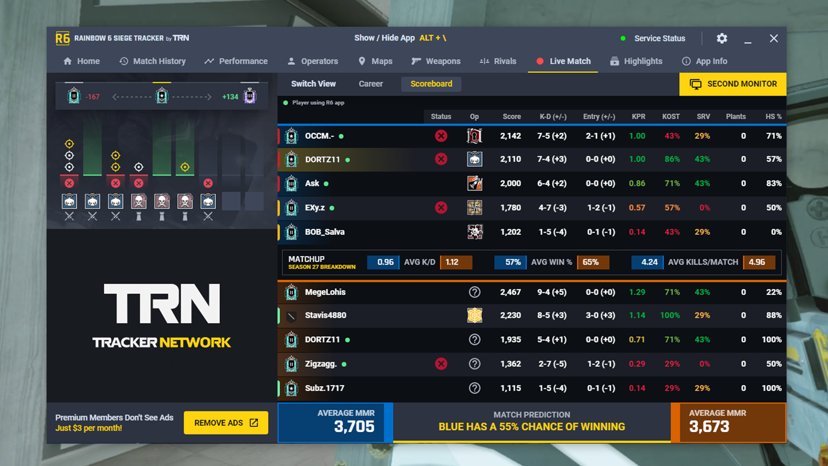Click the SECOND MONITOR button
Image resolution: width=828 pixels, height=466 pixels.
click(x=732, y=84)
